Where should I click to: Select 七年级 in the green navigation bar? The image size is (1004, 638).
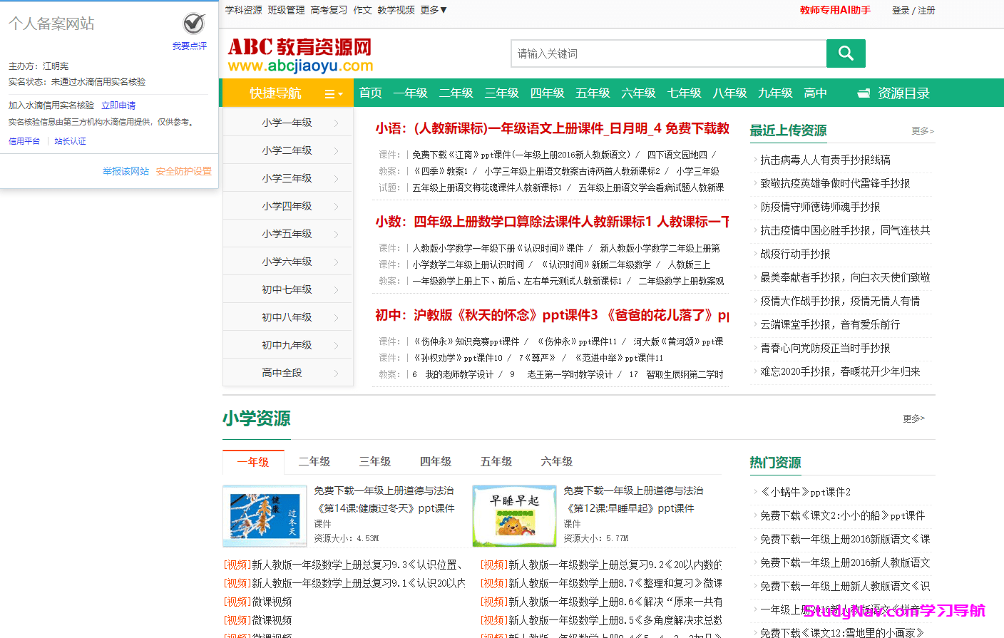684,93
